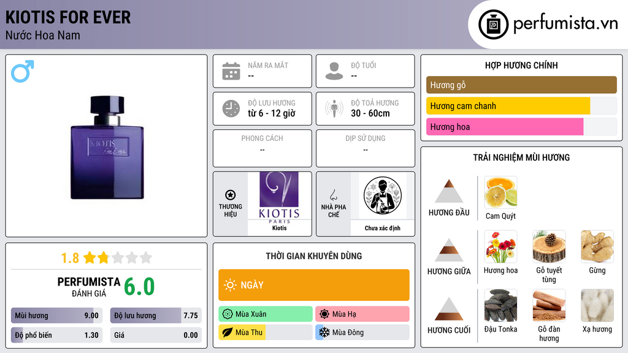Click the person silhouette icon beside Độ tuổi
Viewport: 628px width, 353px height.
tap(334, 71)
